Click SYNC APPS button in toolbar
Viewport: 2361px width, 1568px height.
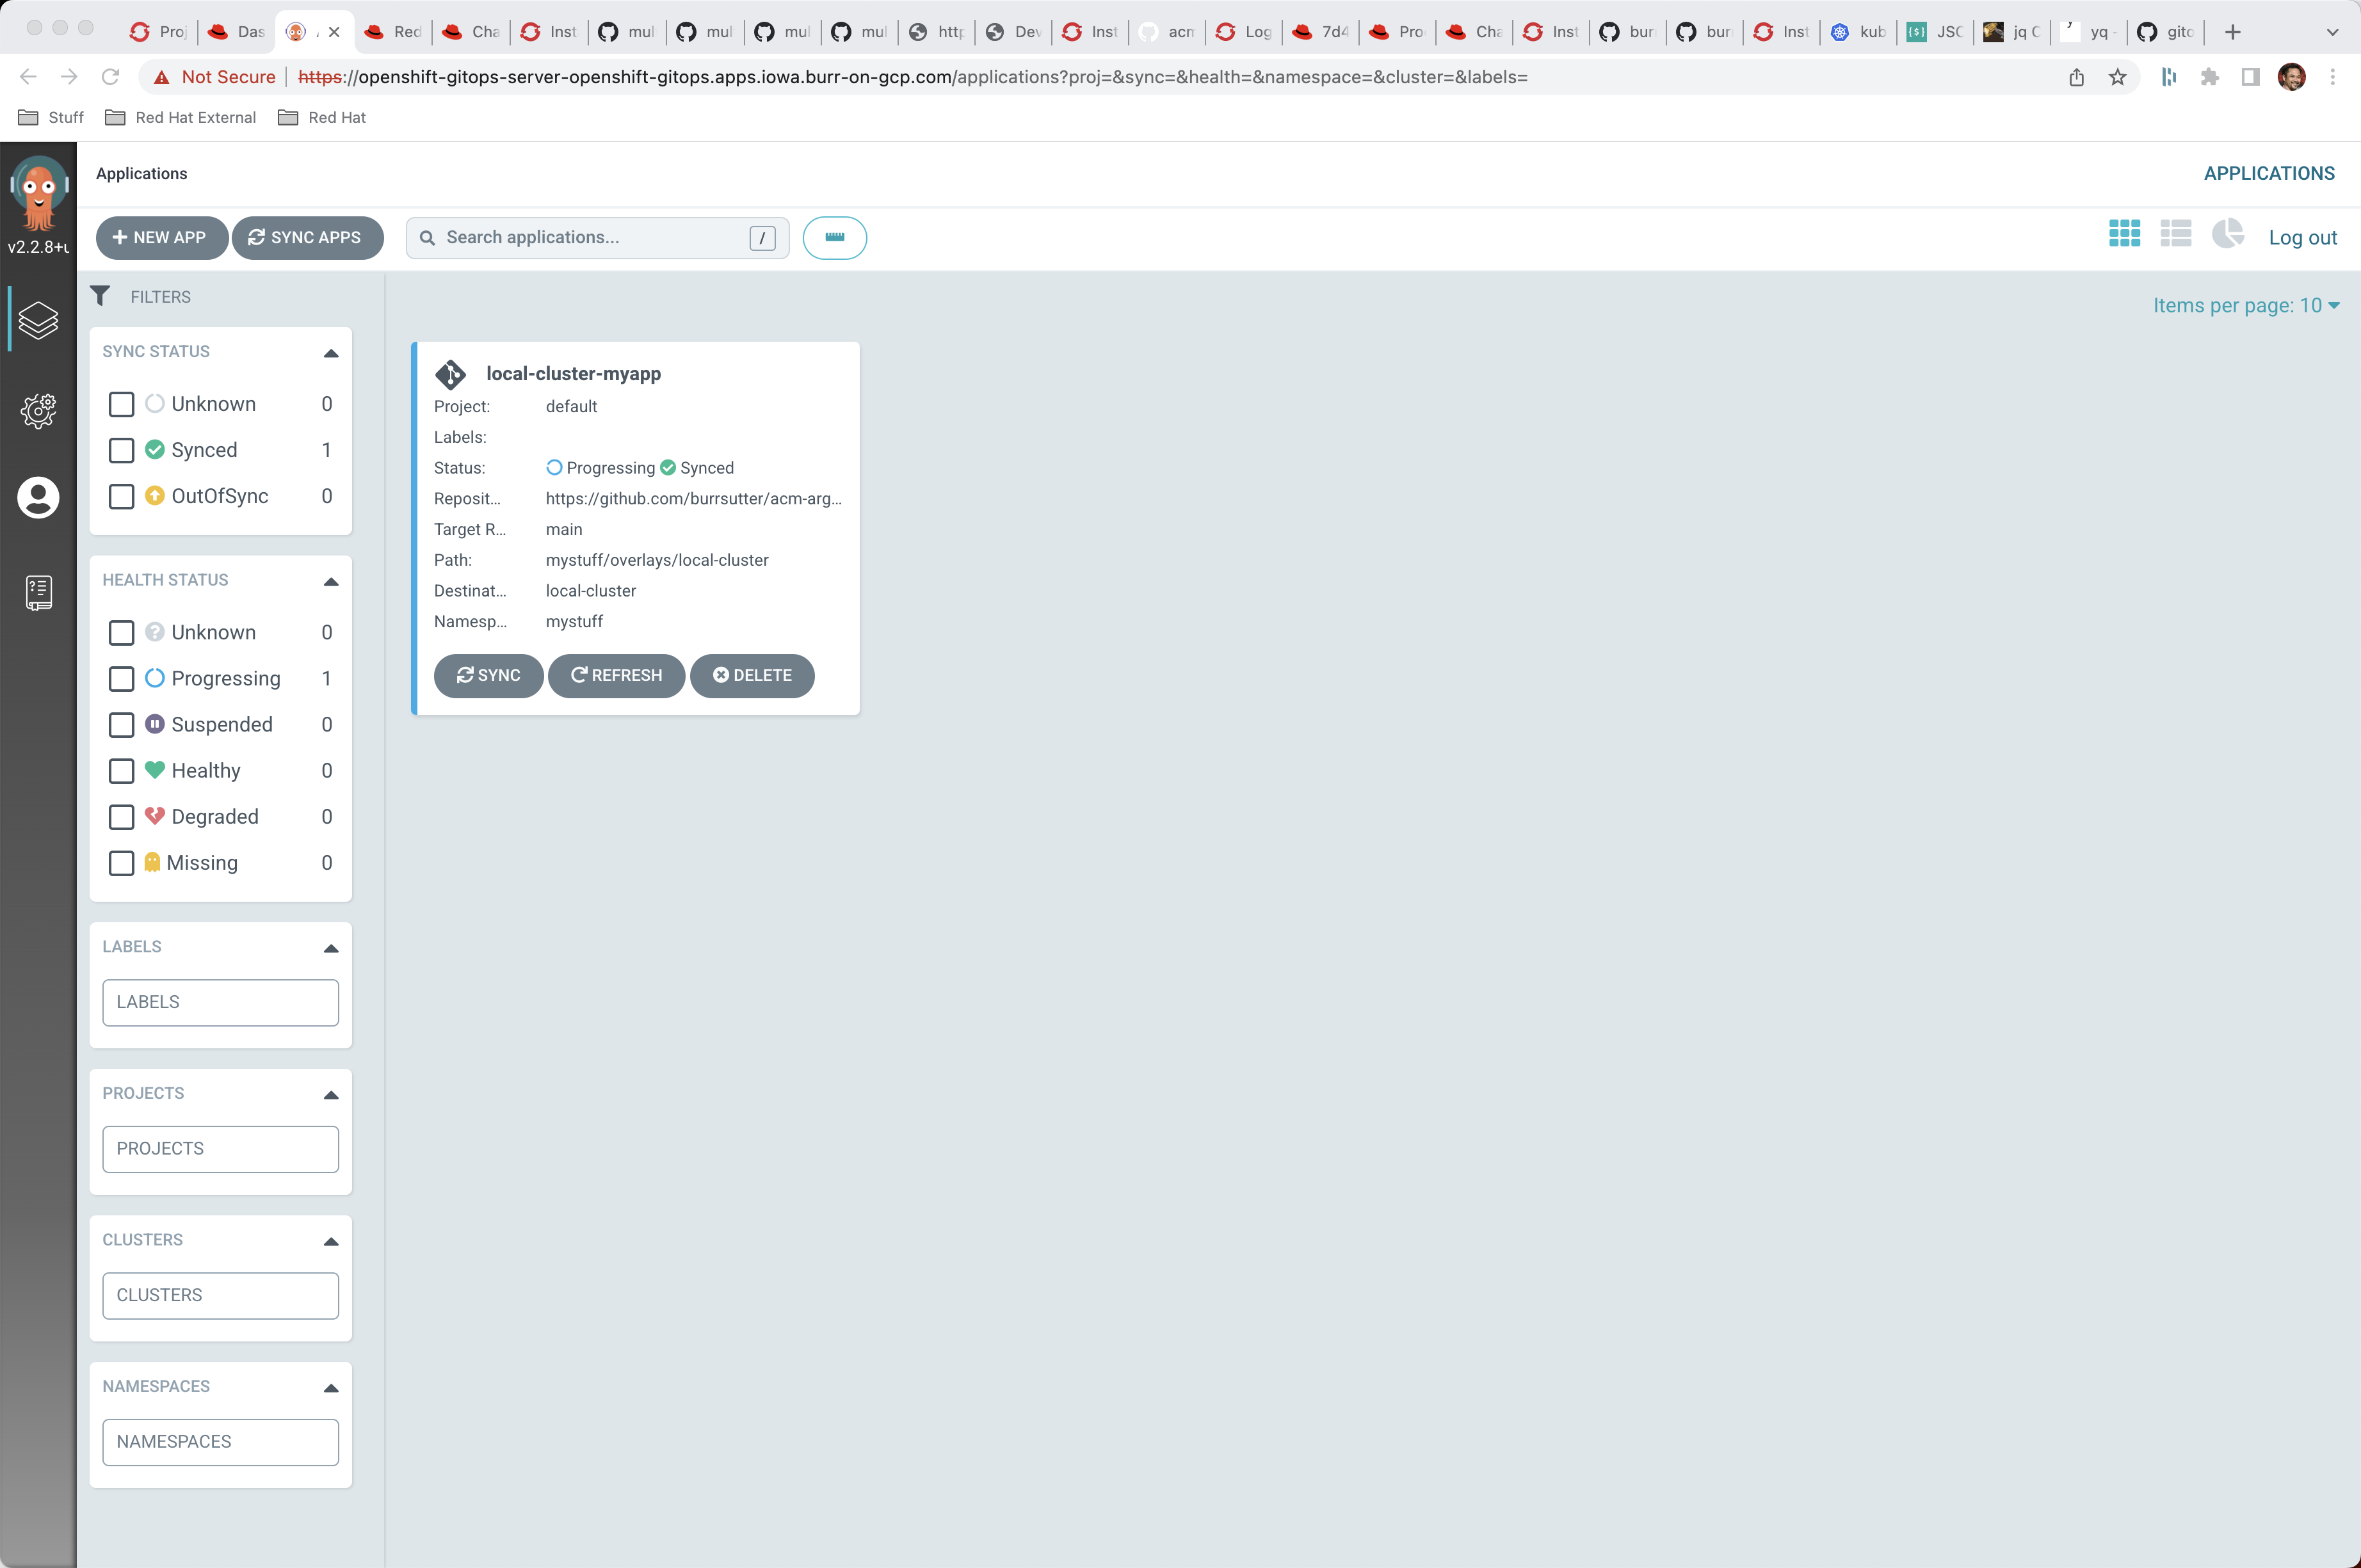coord(306,236)
